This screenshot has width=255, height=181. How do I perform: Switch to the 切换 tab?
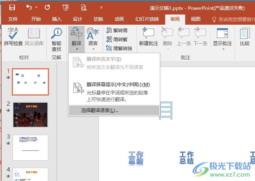pos(98,19)
